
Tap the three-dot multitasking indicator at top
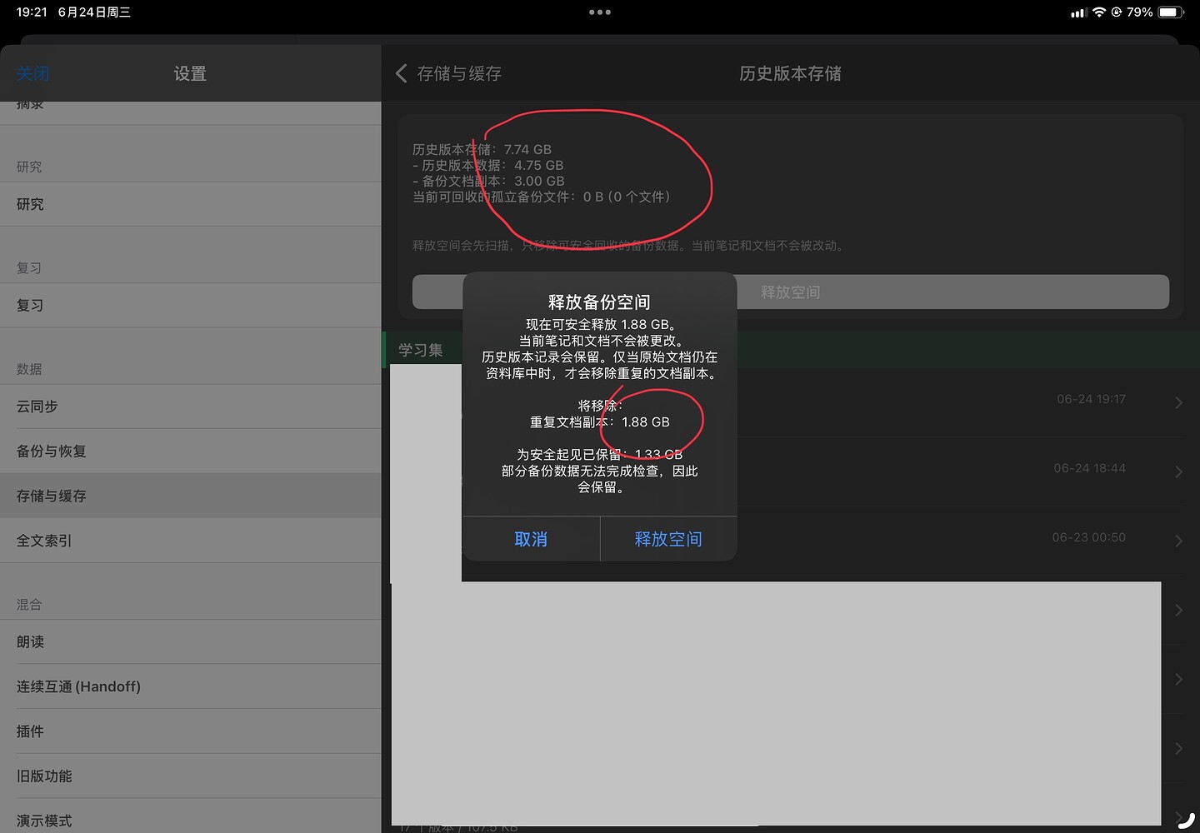coord(600,12)
